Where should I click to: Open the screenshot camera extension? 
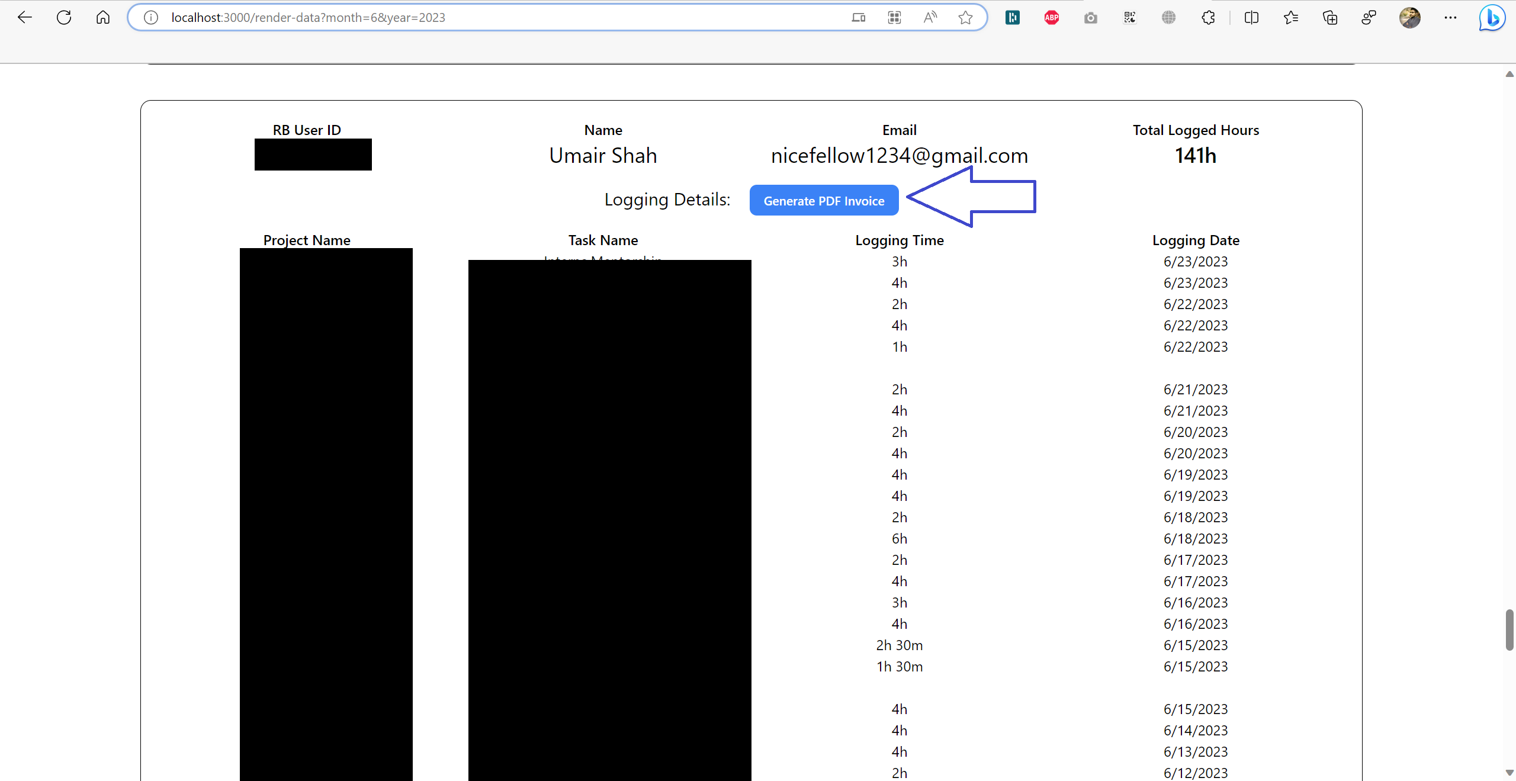point(1091,17)
